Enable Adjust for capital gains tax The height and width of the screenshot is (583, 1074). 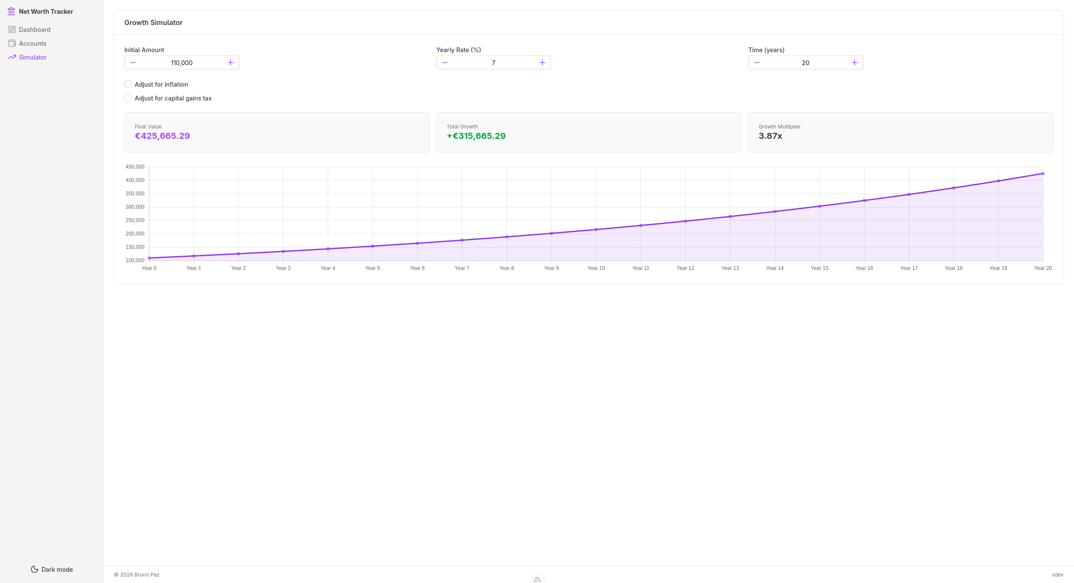tap(128, 98)
